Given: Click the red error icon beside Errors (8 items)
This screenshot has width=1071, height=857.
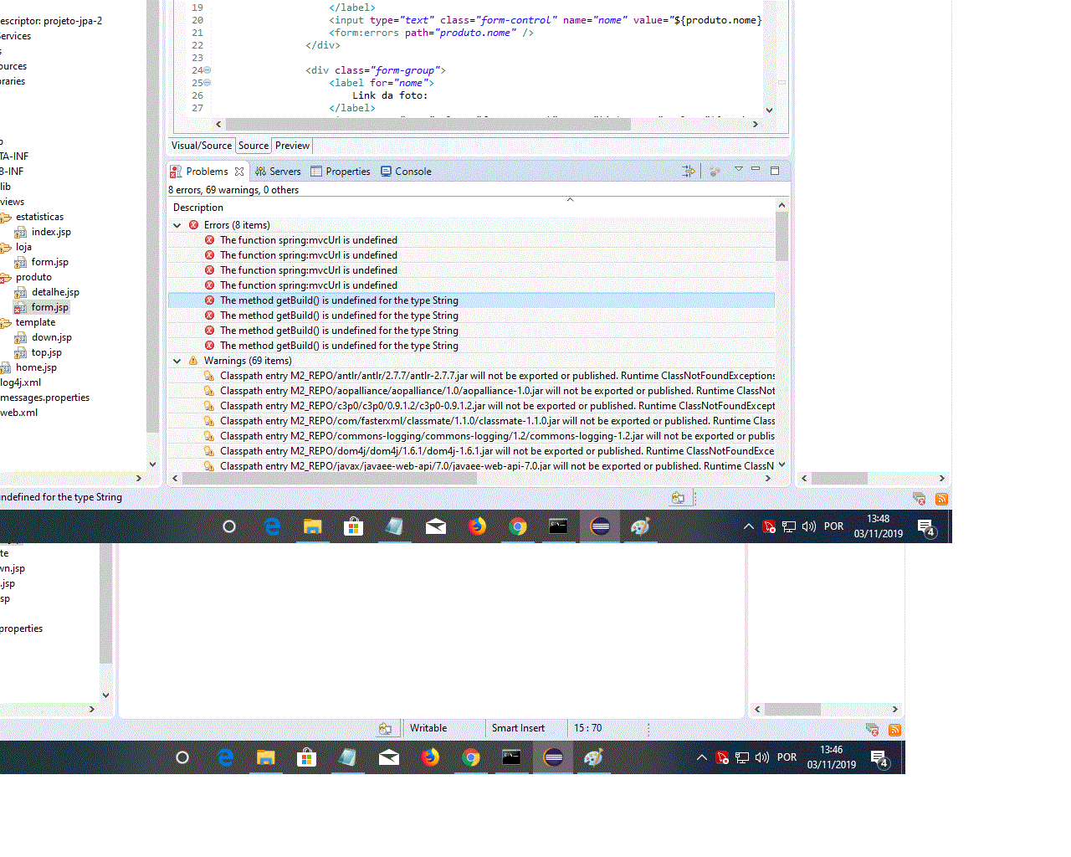Looking at the screenshot, I should [x=193, y=225].
